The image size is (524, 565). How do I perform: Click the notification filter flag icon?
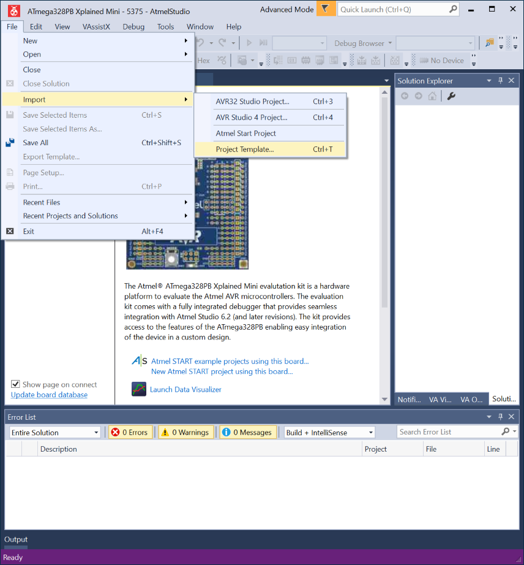pyautogui.click(x=326, y=9)
